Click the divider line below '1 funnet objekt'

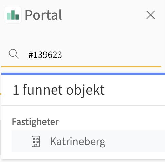(83, 106)
